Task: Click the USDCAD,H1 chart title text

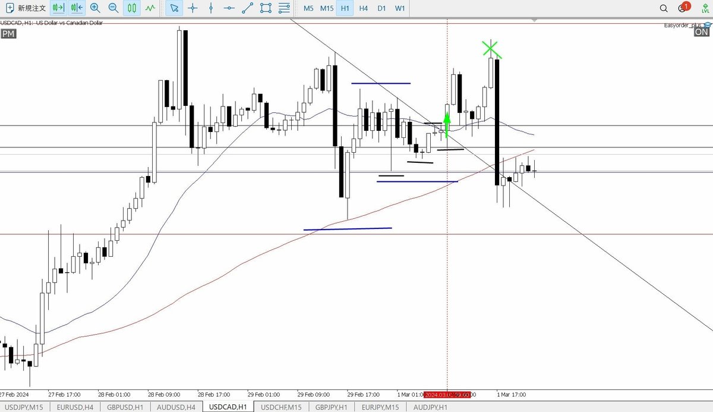Action: pyautogui.click(x=52, y=23)
